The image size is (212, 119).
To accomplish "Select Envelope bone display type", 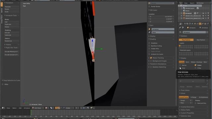I will click(x=199, y=62).
